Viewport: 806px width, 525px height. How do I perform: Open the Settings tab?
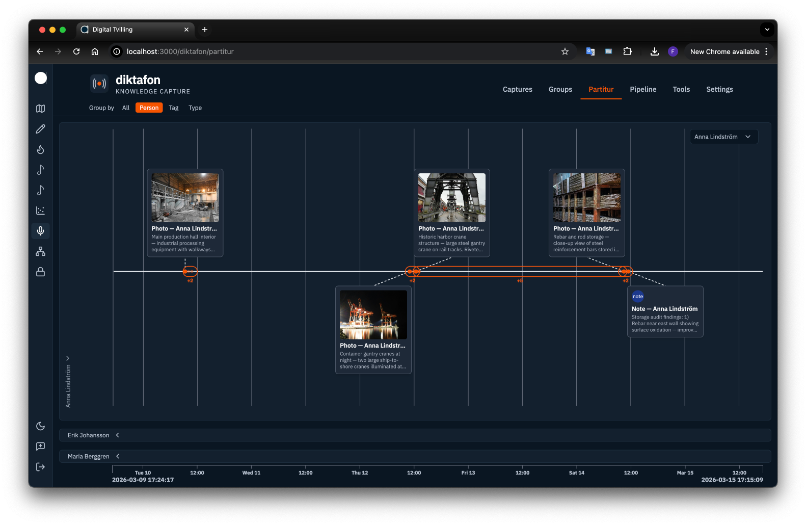[x=719, y=89]
